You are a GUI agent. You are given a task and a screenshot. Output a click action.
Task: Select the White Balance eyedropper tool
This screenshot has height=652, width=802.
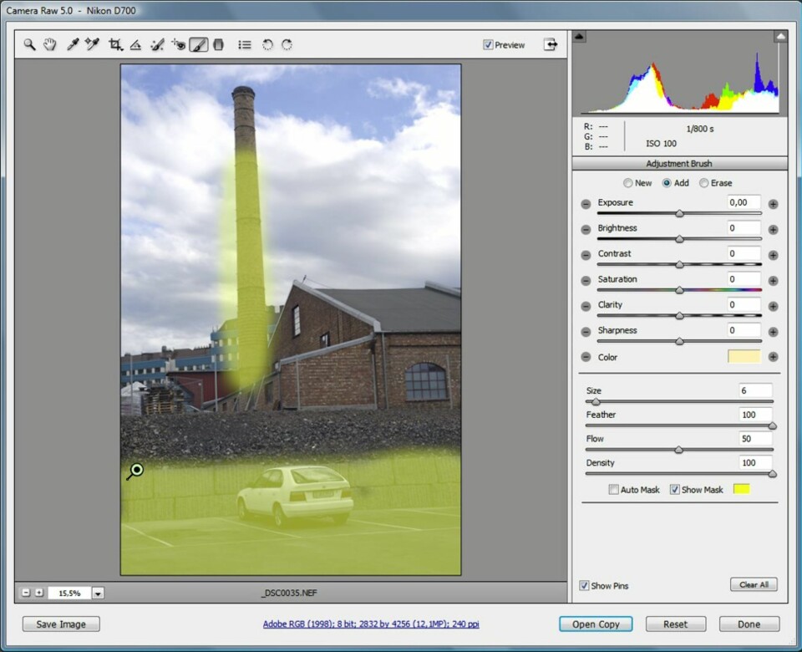pyautogui.click(x=73, y=45)
